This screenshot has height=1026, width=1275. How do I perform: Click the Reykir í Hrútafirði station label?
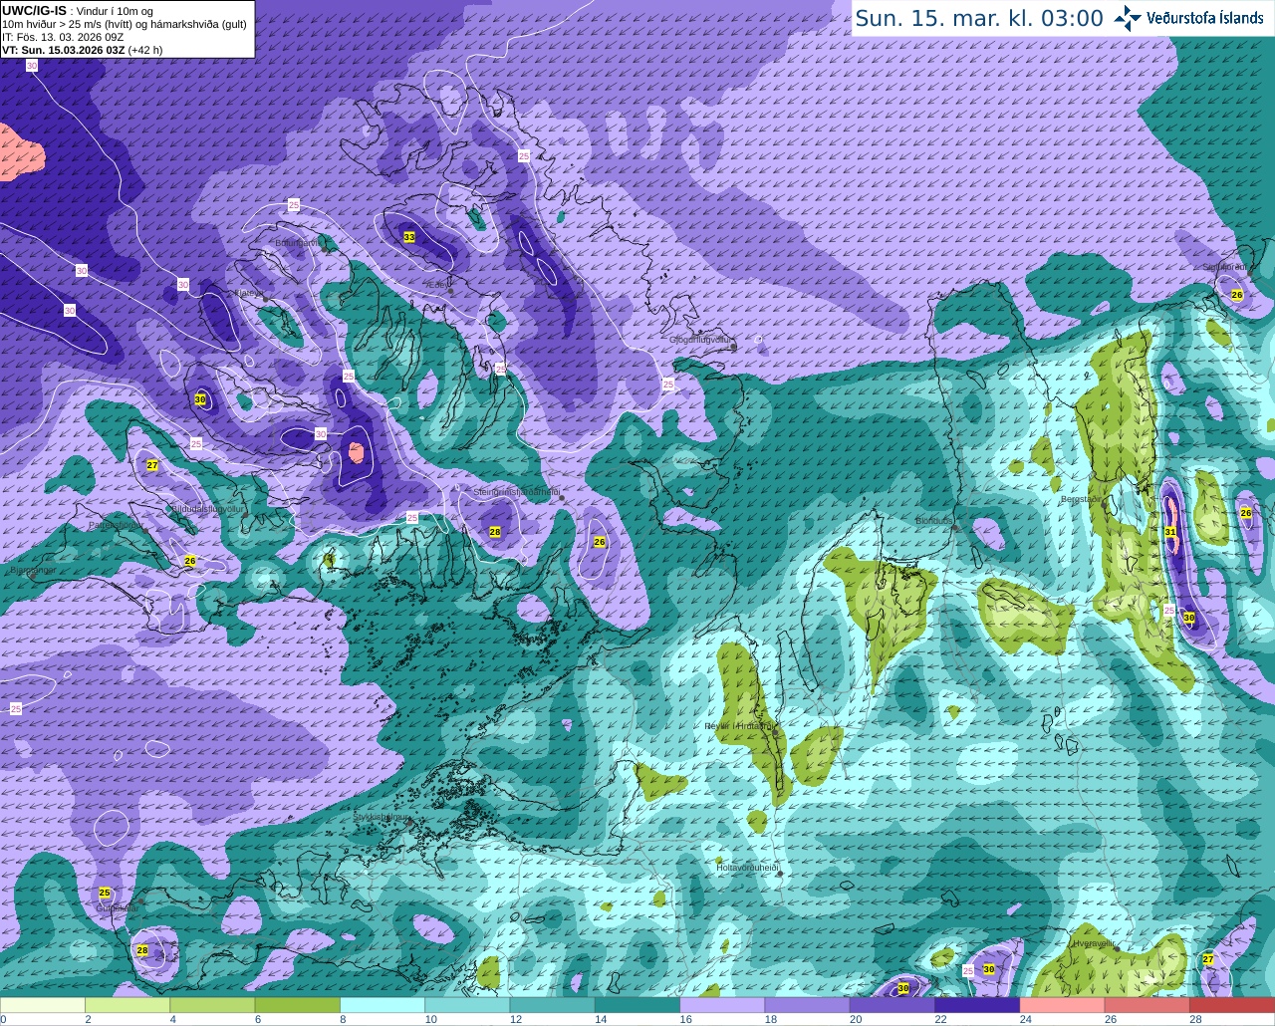(739, 726)
